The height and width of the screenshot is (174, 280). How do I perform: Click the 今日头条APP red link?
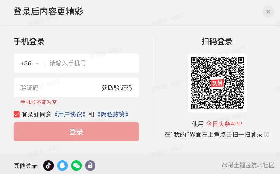click(x=224, y=124)
